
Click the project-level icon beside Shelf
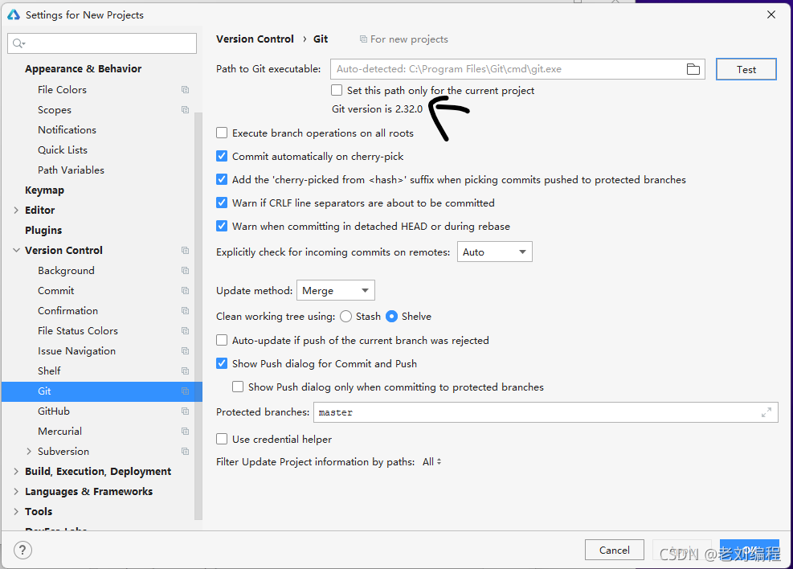pos(185,370)
